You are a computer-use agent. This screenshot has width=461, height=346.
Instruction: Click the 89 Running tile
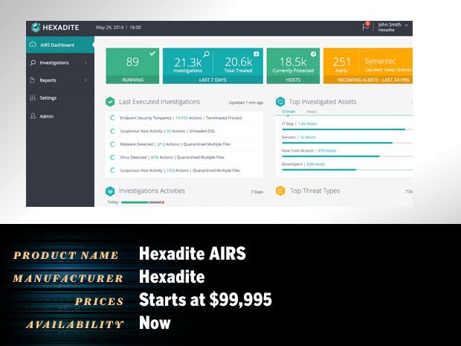tap(132, 66)
